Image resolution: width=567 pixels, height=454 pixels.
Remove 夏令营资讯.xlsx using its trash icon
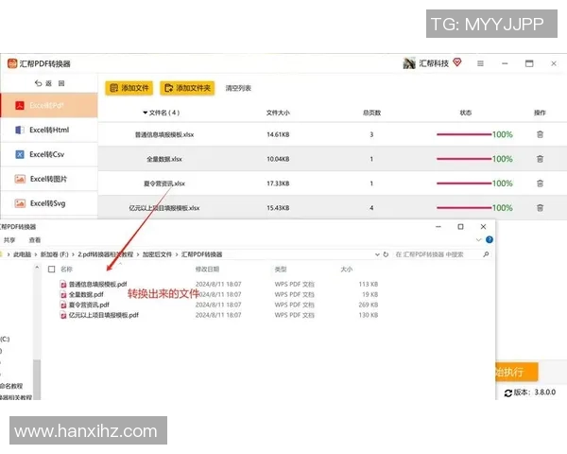coord(540,183)
